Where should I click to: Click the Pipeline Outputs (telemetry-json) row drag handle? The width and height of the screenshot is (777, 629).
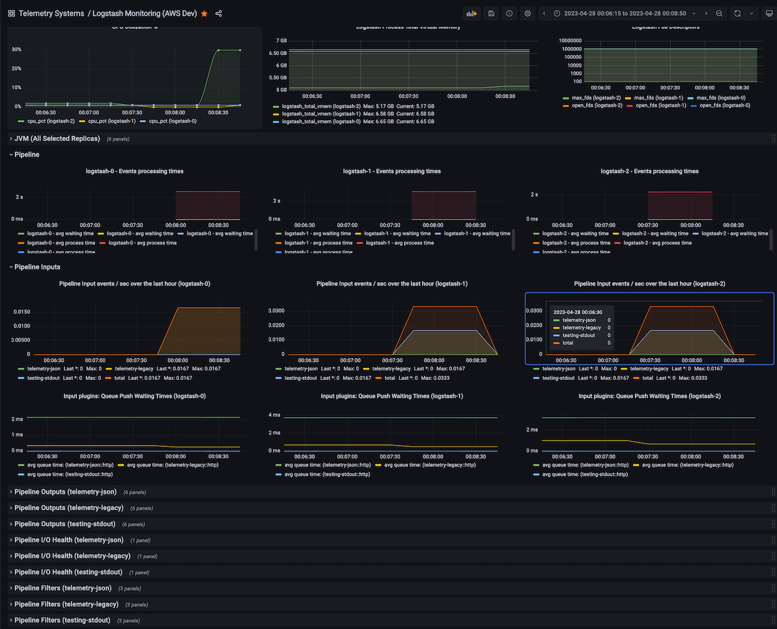(x=773, y=492)
